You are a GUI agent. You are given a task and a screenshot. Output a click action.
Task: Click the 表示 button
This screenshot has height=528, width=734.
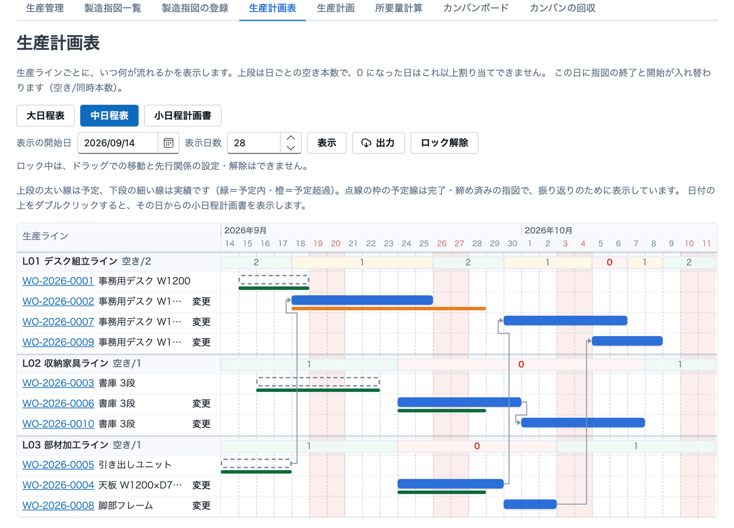tap(327, 143)
